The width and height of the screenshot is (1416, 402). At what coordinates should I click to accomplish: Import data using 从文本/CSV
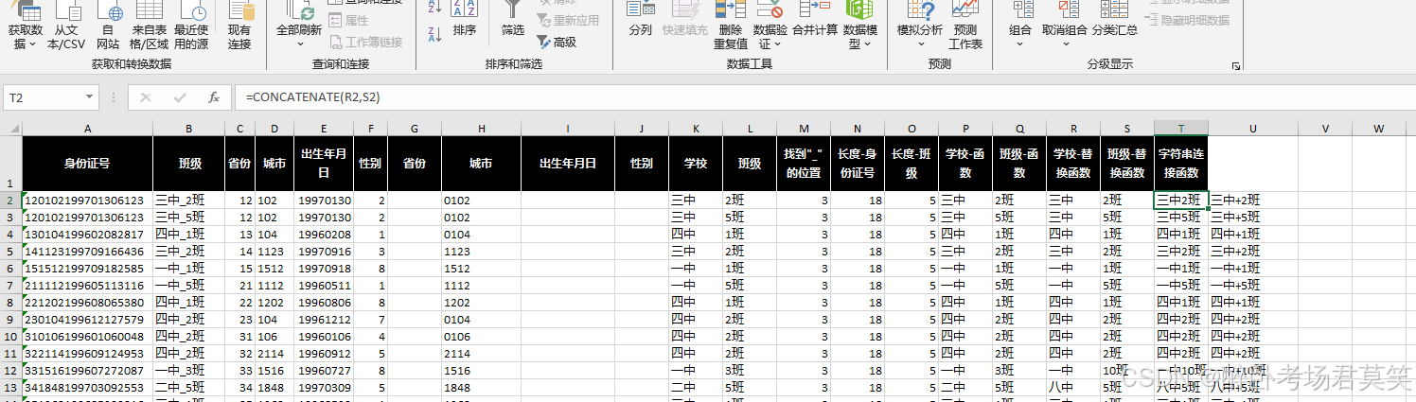tap(66, 26)
